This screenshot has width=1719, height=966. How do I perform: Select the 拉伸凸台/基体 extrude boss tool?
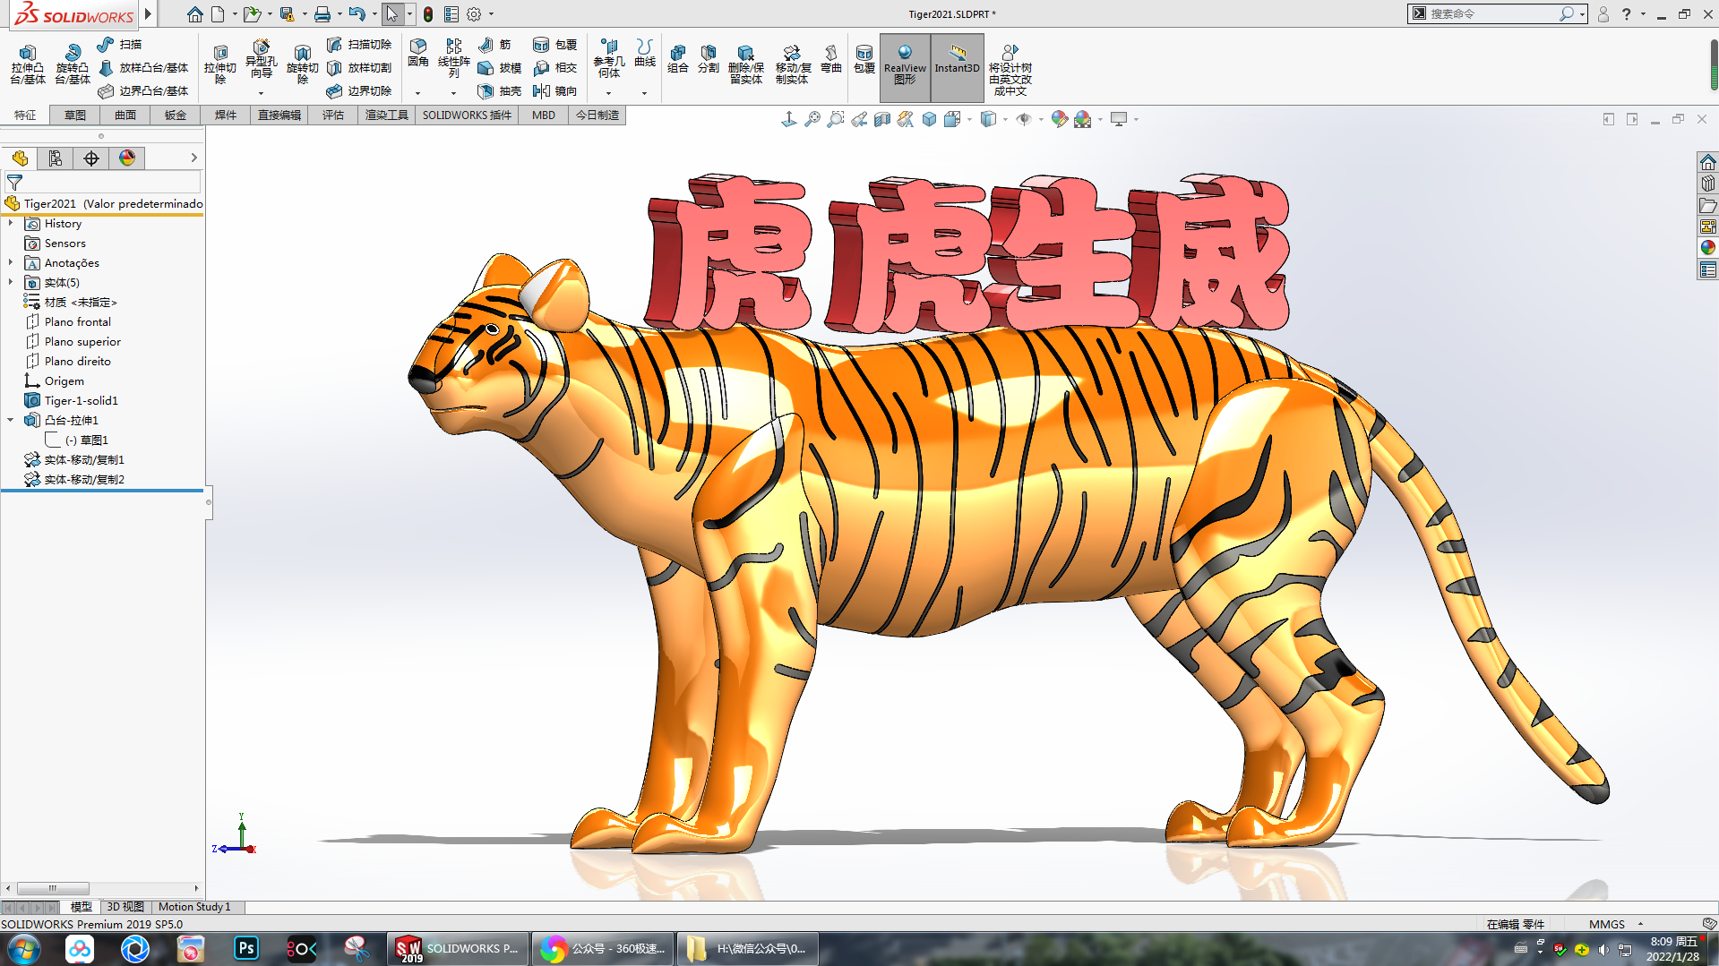[x=28, y=64]
